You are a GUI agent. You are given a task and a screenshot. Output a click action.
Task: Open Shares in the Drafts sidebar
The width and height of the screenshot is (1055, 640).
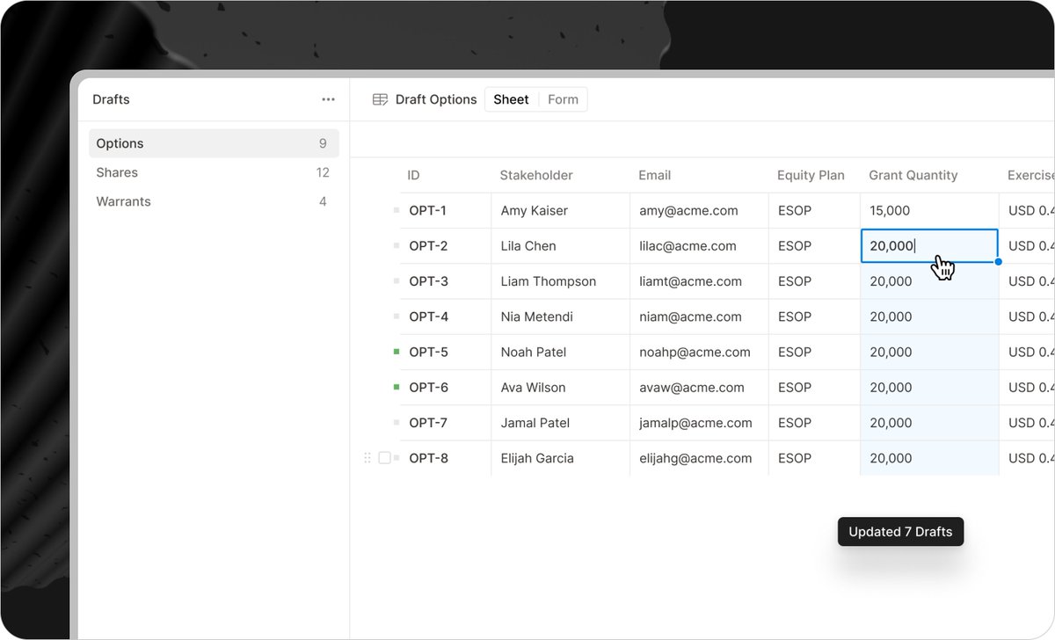[214, 172]
